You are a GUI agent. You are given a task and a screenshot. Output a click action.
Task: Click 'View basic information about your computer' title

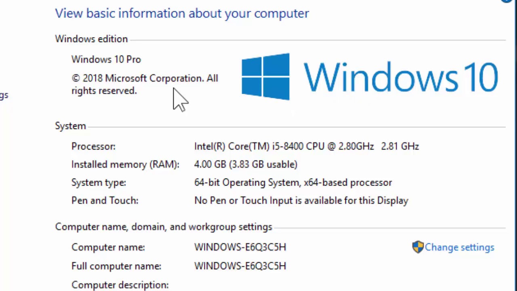[x=182, y=13]
